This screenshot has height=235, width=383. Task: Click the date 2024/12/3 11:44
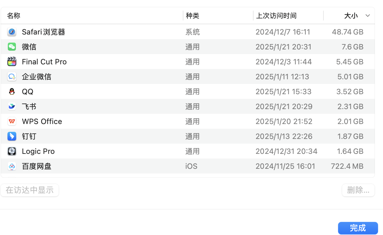(284, 62)
